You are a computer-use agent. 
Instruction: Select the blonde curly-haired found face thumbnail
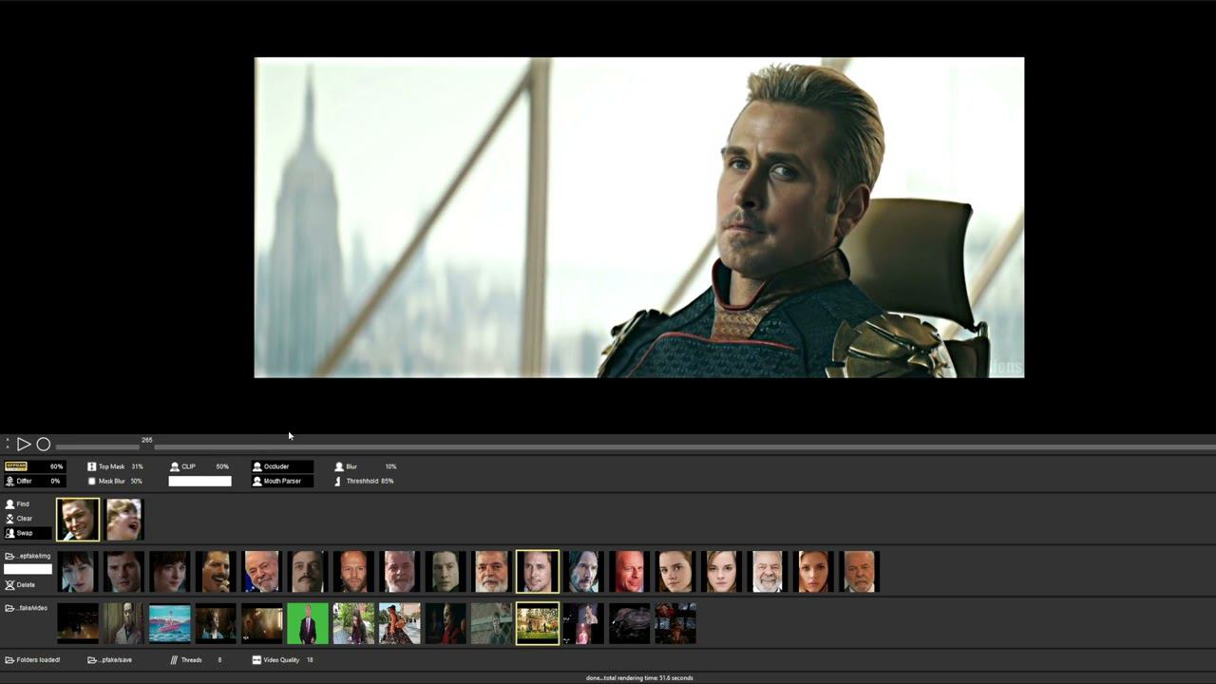[x=124, y=520]
